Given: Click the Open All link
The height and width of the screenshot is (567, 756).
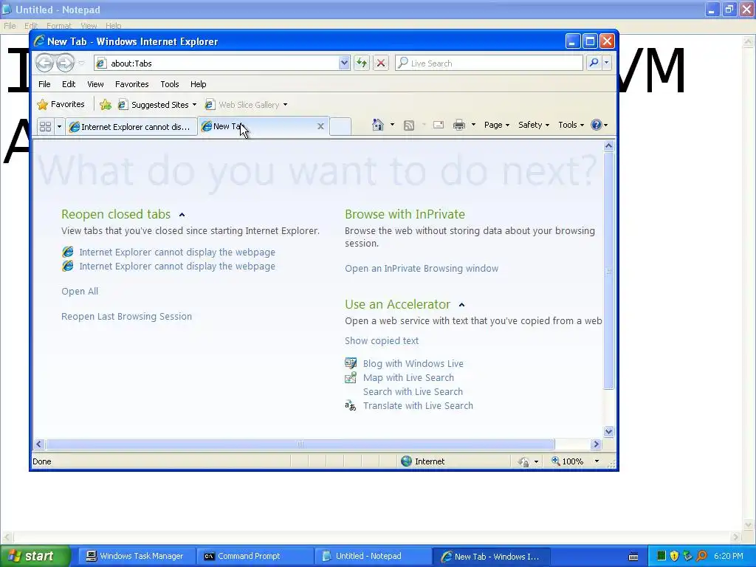Looking at the screenshot, I should coord(80,291).
